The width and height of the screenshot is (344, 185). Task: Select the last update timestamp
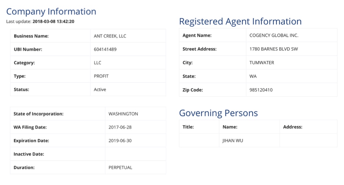coord(53,21)
